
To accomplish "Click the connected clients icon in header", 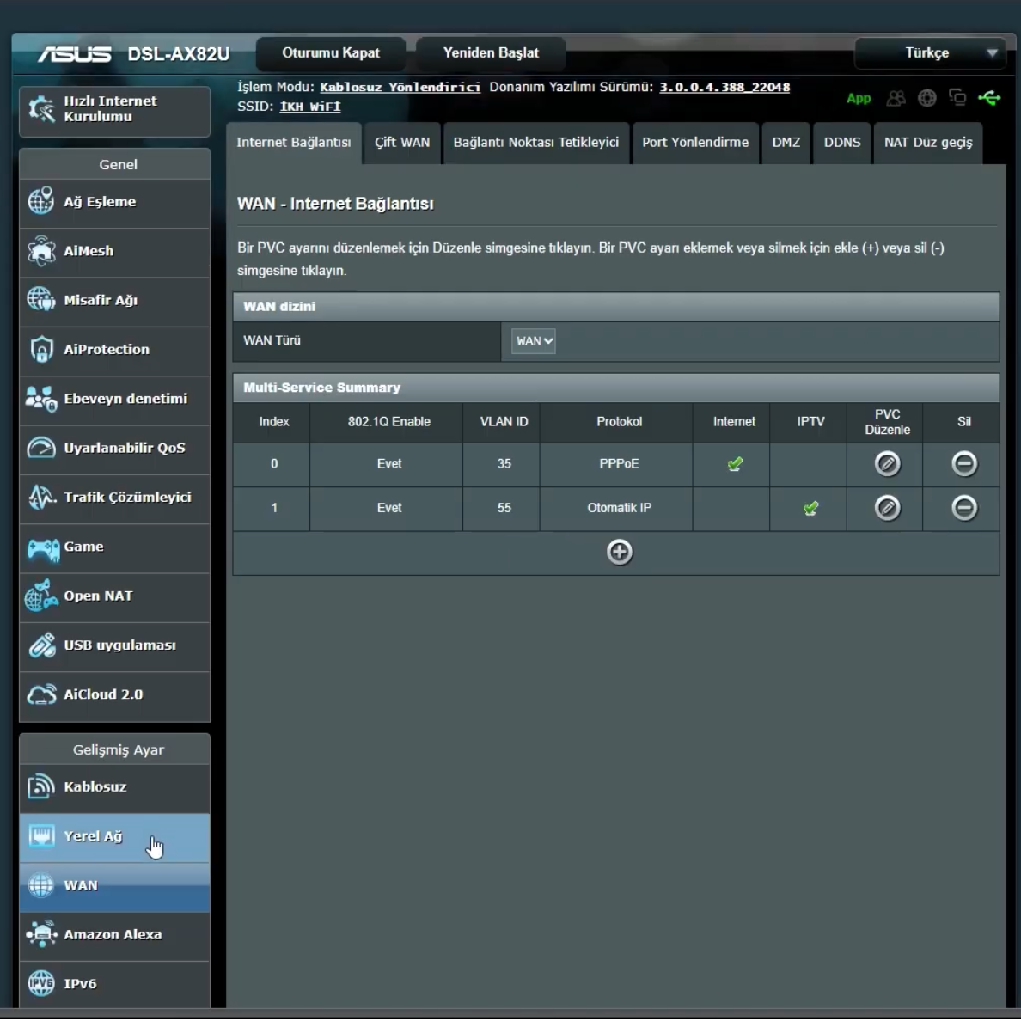I will [896, 98].
